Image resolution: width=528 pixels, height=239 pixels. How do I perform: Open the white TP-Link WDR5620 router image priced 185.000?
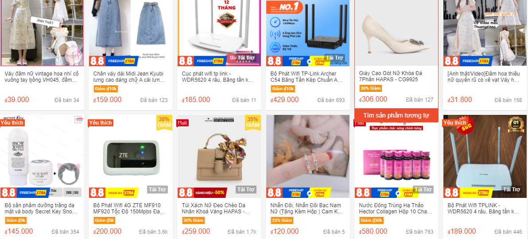coord(219,33)
